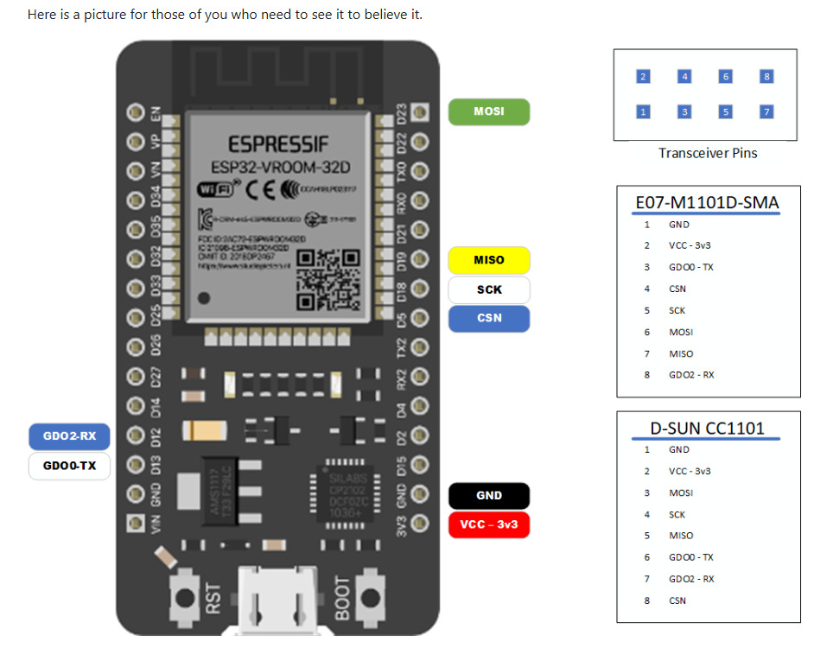This screenshot has width=833, height=648.
Task: Select transceiver pin 8 square
Action: (766, 77)
